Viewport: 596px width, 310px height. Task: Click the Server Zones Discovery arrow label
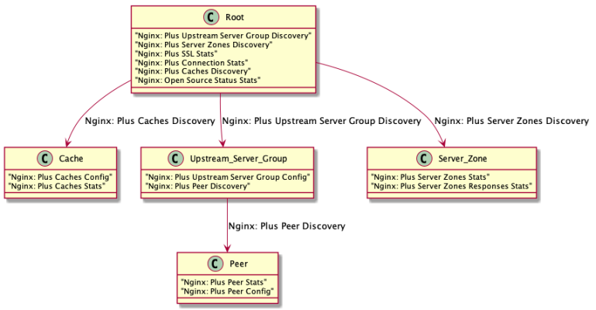[x=512, y=121]
